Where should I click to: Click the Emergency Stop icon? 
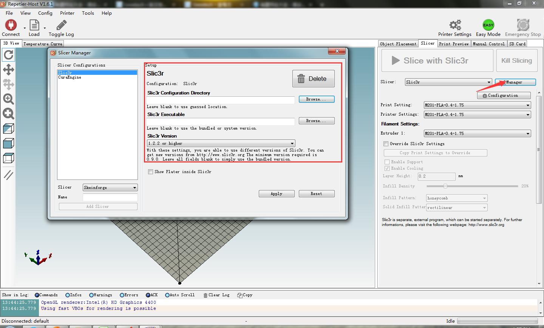coord(523,25)
